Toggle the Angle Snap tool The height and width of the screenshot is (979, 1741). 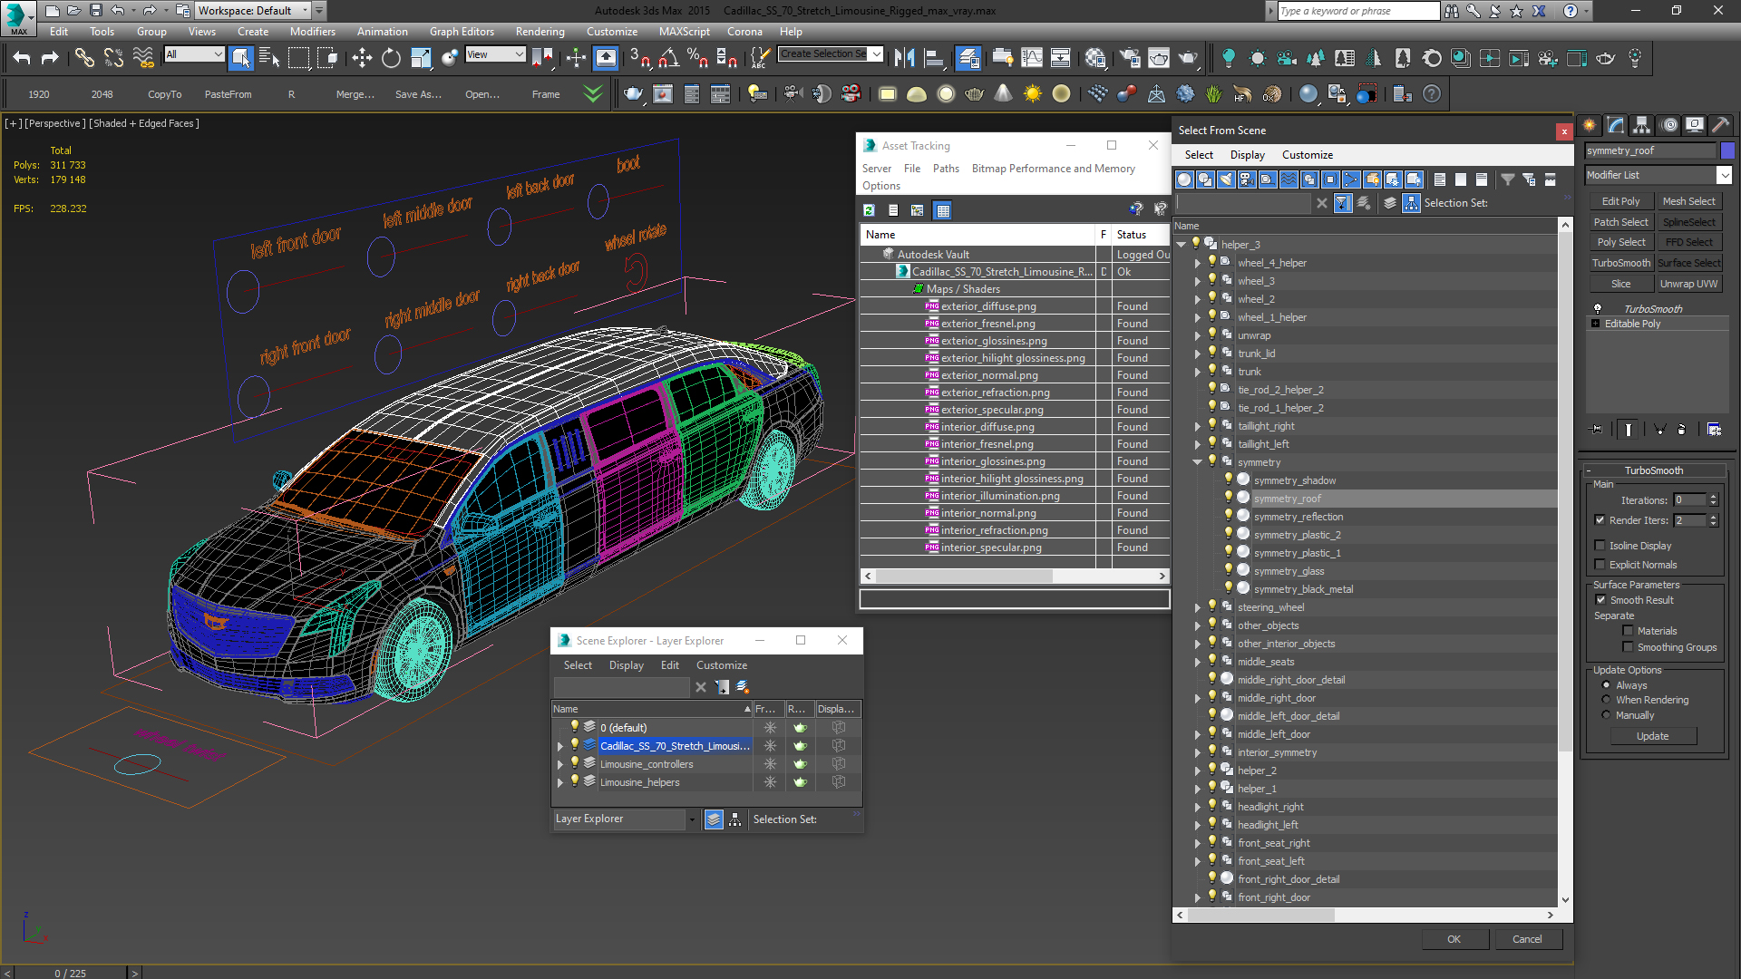point(669,59)
